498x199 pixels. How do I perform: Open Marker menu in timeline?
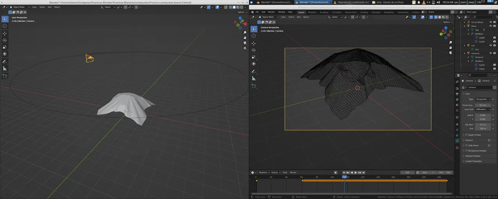(x=293, y=172)
